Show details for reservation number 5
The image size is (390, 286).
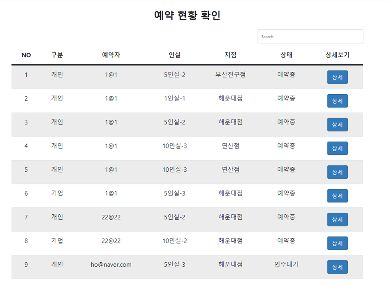tap(337, 172)
